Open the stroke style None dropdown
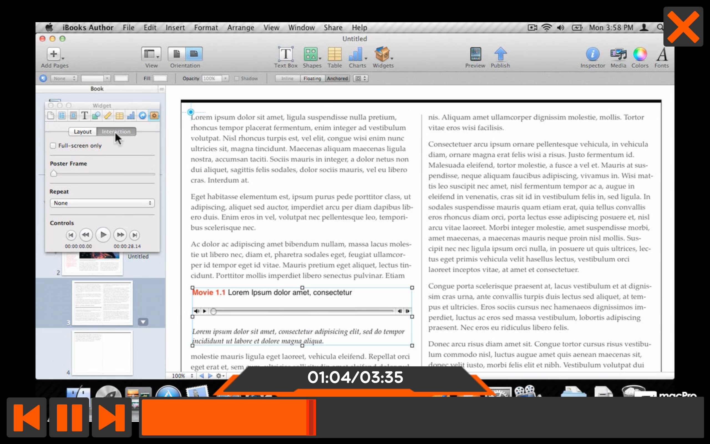Viewport: 710px width, 444px height. coord(64,79)
